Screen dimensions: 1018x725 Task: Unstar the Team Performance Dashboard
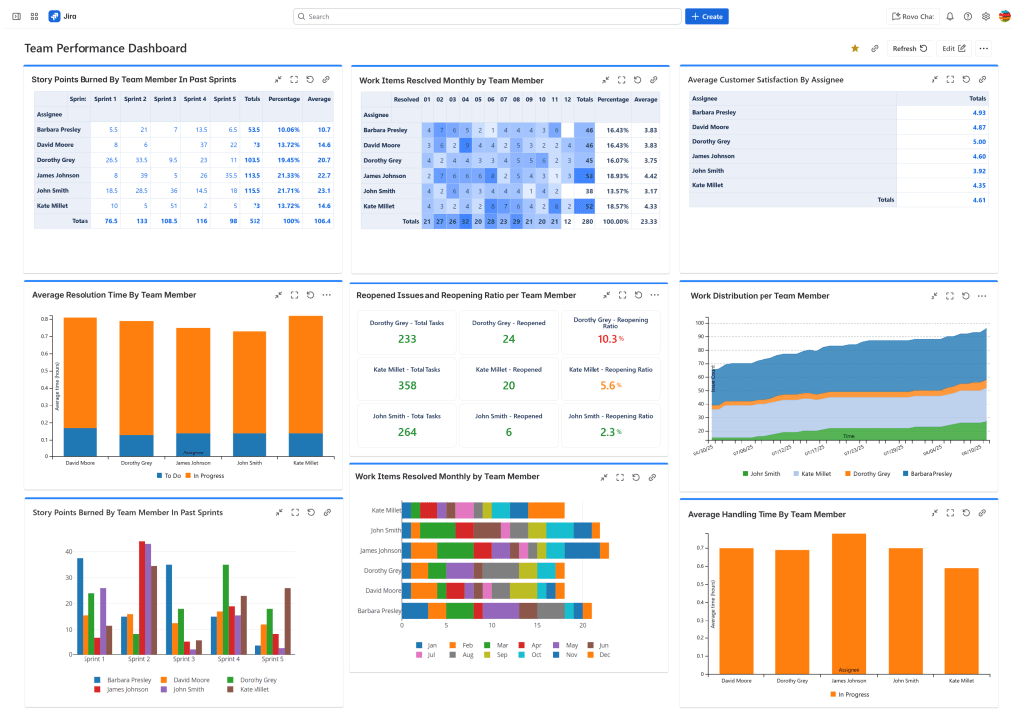(x=855, y=48)
